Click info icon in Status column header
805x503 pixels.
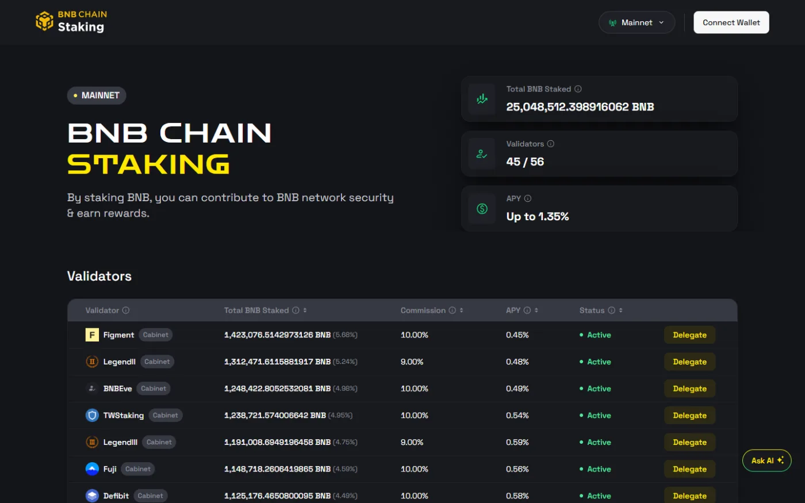click(611, 310)
